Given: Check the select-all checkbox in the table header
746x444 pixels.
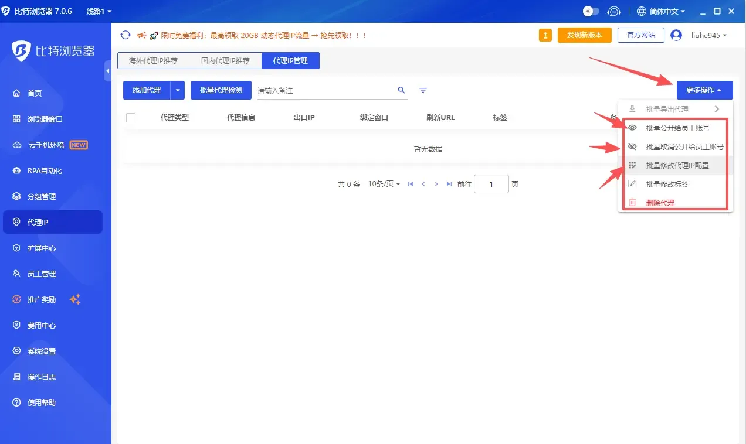Looking at the screenshot, I should tap(130, 117).
